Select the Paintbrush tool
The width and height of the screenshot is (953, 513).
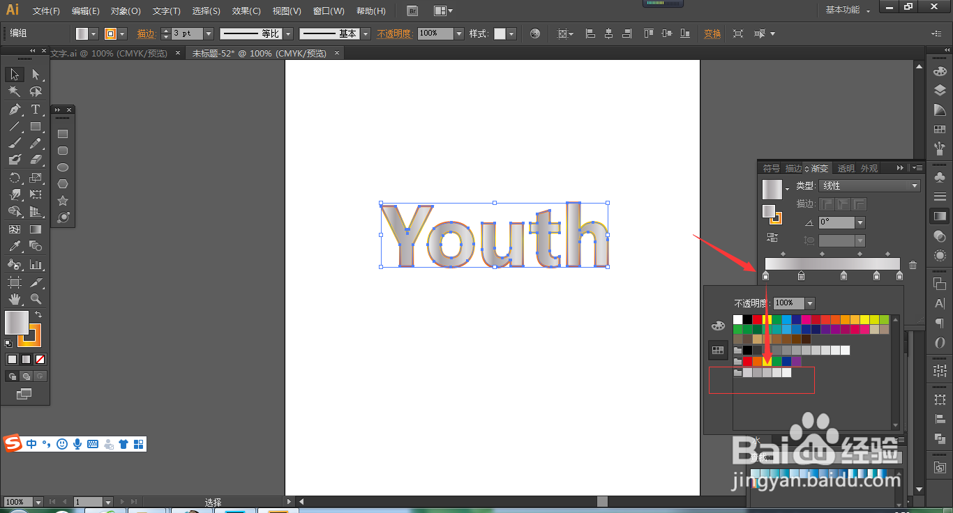pos(15,143)
